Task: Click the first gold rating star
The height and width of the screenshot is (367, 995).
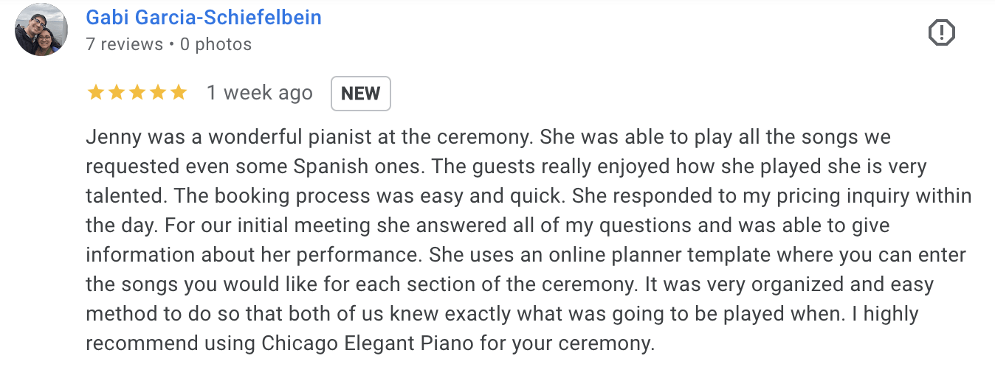Action: (95, 93)
